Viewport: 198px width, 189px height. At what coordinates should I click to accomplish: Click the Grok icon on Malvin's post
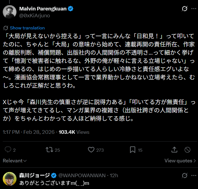[185, 9]
